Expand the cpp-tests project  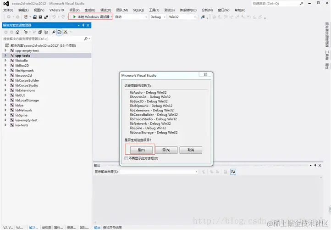coord(6,56)
